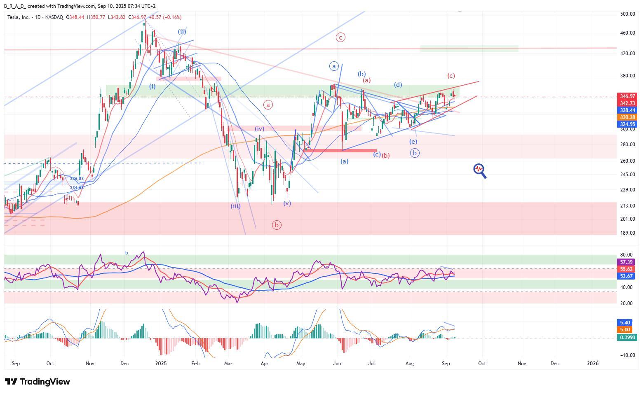Click the red 55.62 RSI tag
Viewport: 643px width, 394px height.
626,269
